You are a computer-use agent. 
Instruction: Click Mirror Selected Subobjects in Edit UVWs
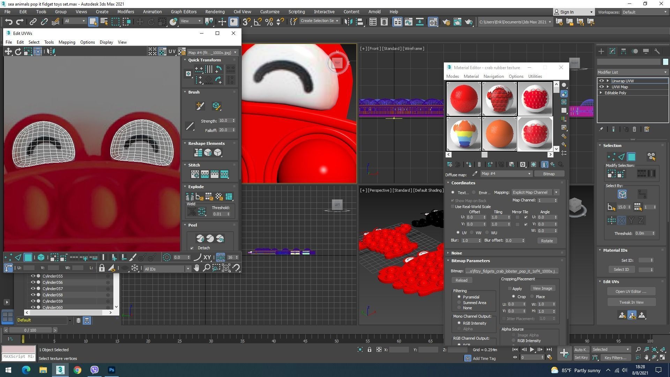[51, 52]
